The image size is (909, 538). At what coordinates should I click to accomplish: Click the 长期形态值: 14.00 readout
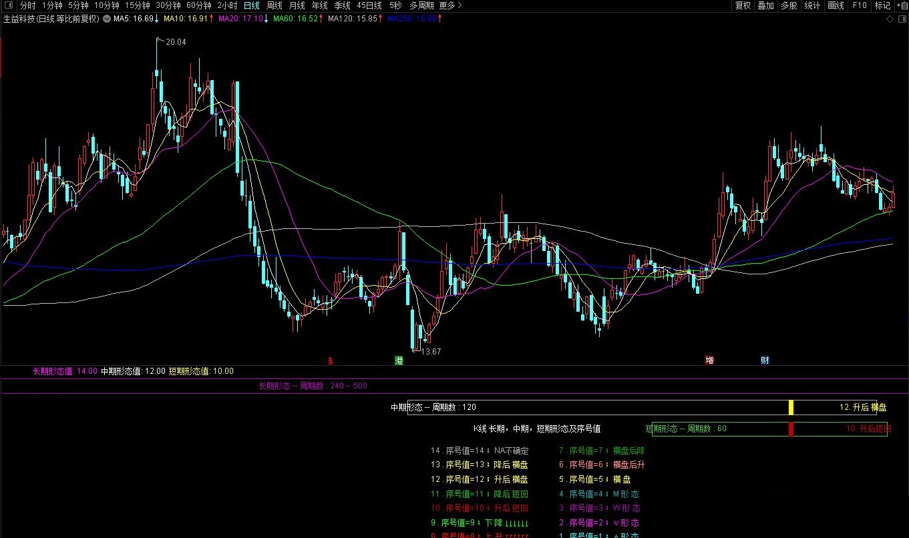click(x=65, y=371)
